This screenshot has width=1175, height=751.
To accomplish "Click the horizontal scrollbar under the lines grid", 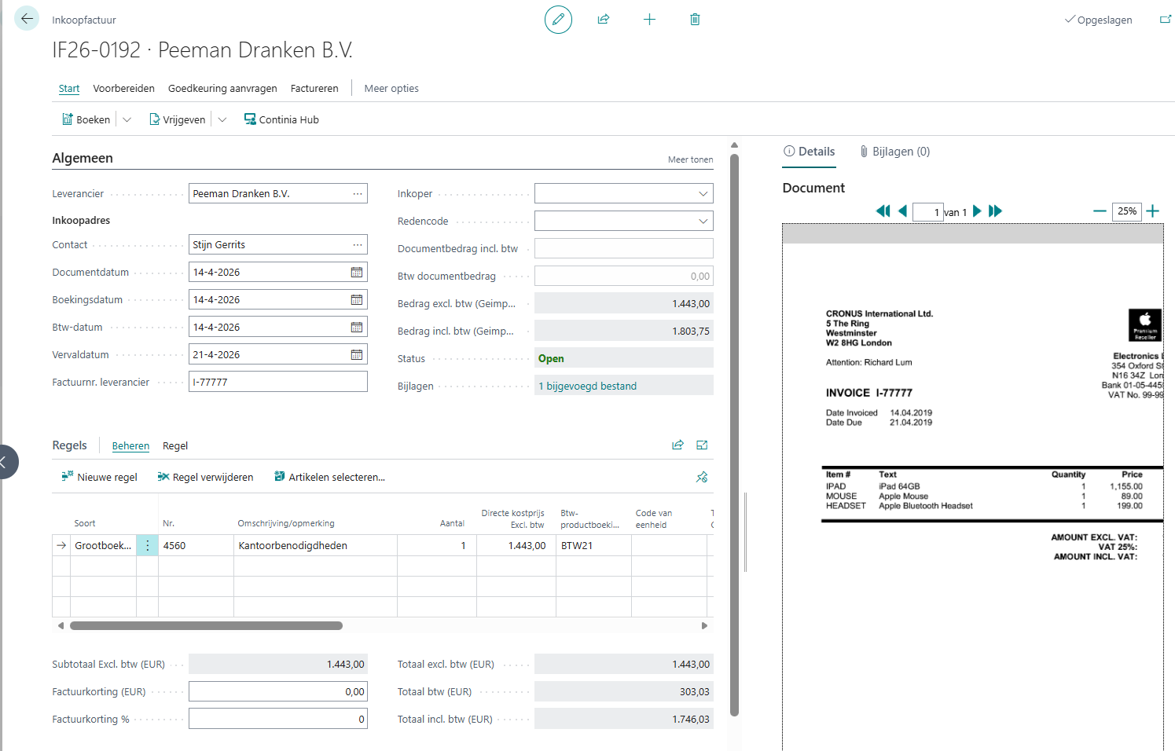I will [x=206, y=626].
